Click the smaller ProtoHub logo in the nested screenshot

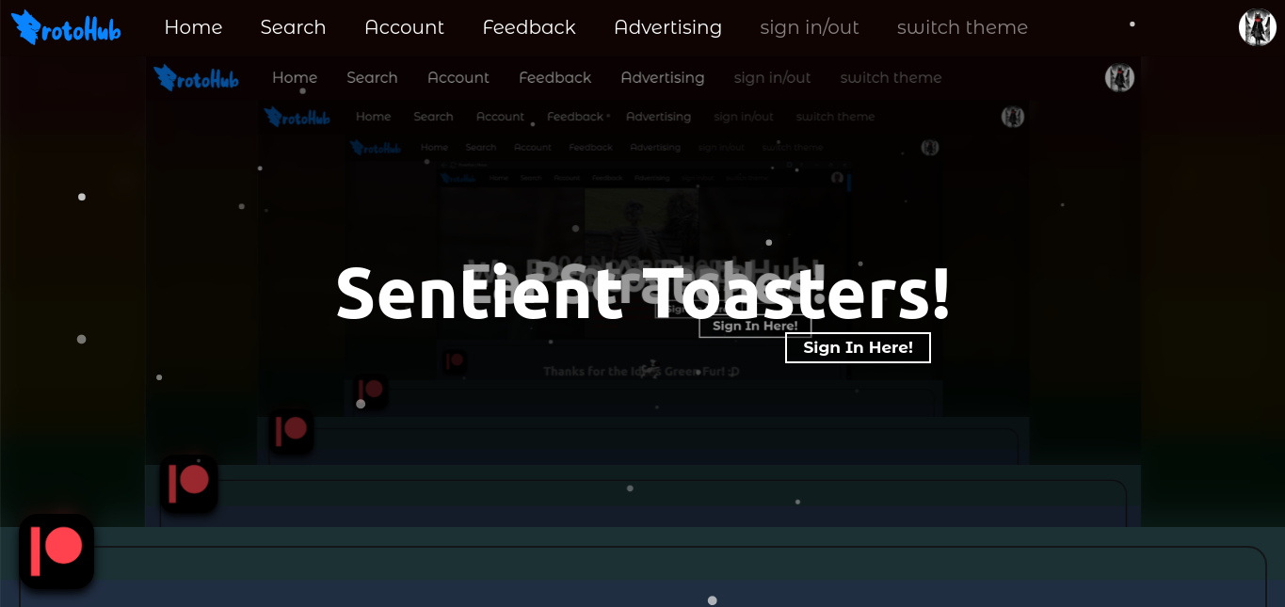(x=196, y=77)
